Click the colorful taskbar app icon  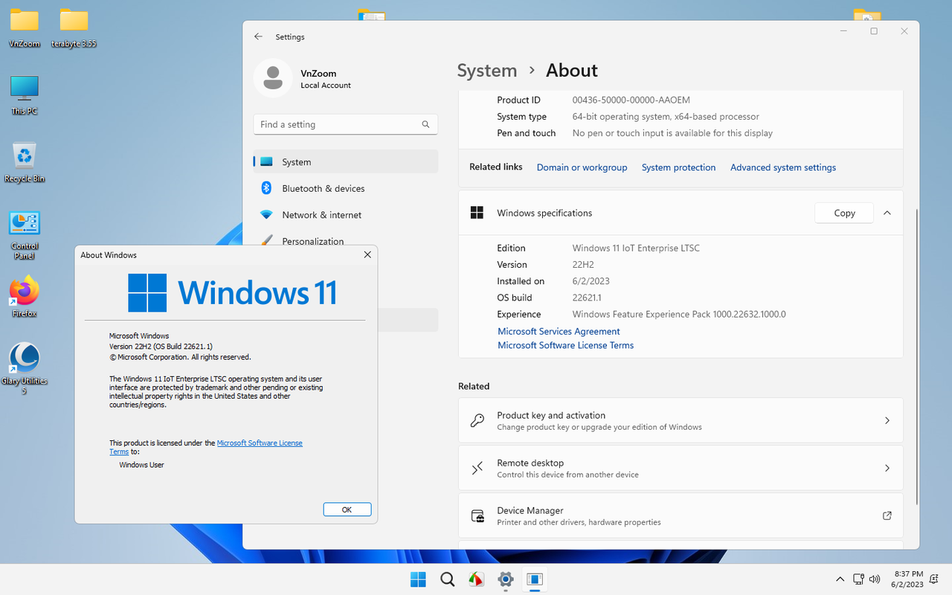[x=476, y=579]
